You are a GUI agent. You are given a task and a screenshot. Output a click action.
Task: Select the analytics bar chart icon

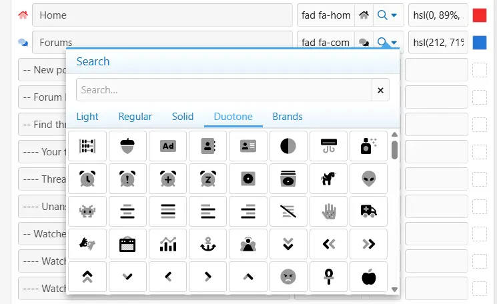(x=167, y=244)
